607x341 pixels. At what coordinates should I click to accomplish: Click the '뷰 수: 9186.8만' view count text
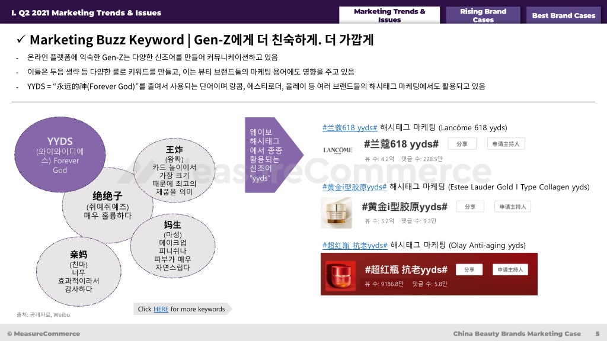click(x=384, y=284)
